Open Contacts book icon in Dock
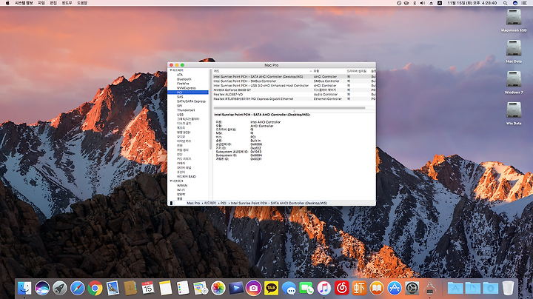Screen dimensions: 533x299 [130, 288]
